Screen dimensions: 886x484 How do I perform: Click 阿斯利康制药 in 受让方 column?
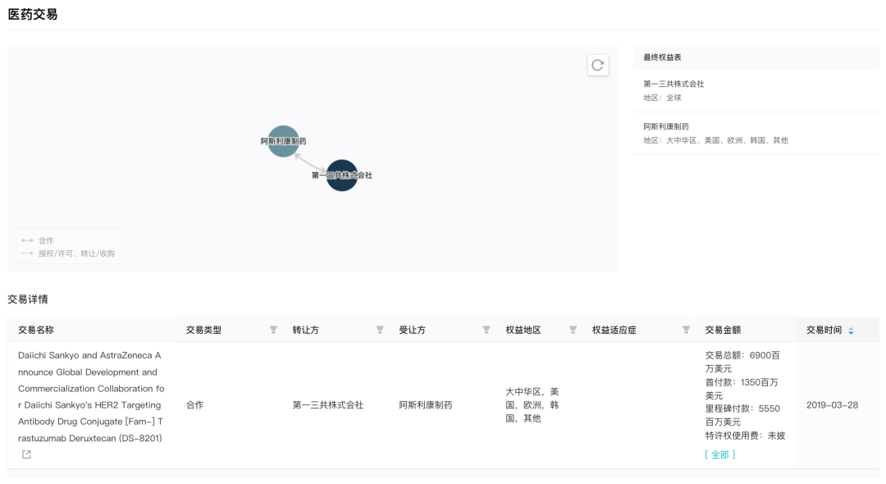click(x=426, y=405)
